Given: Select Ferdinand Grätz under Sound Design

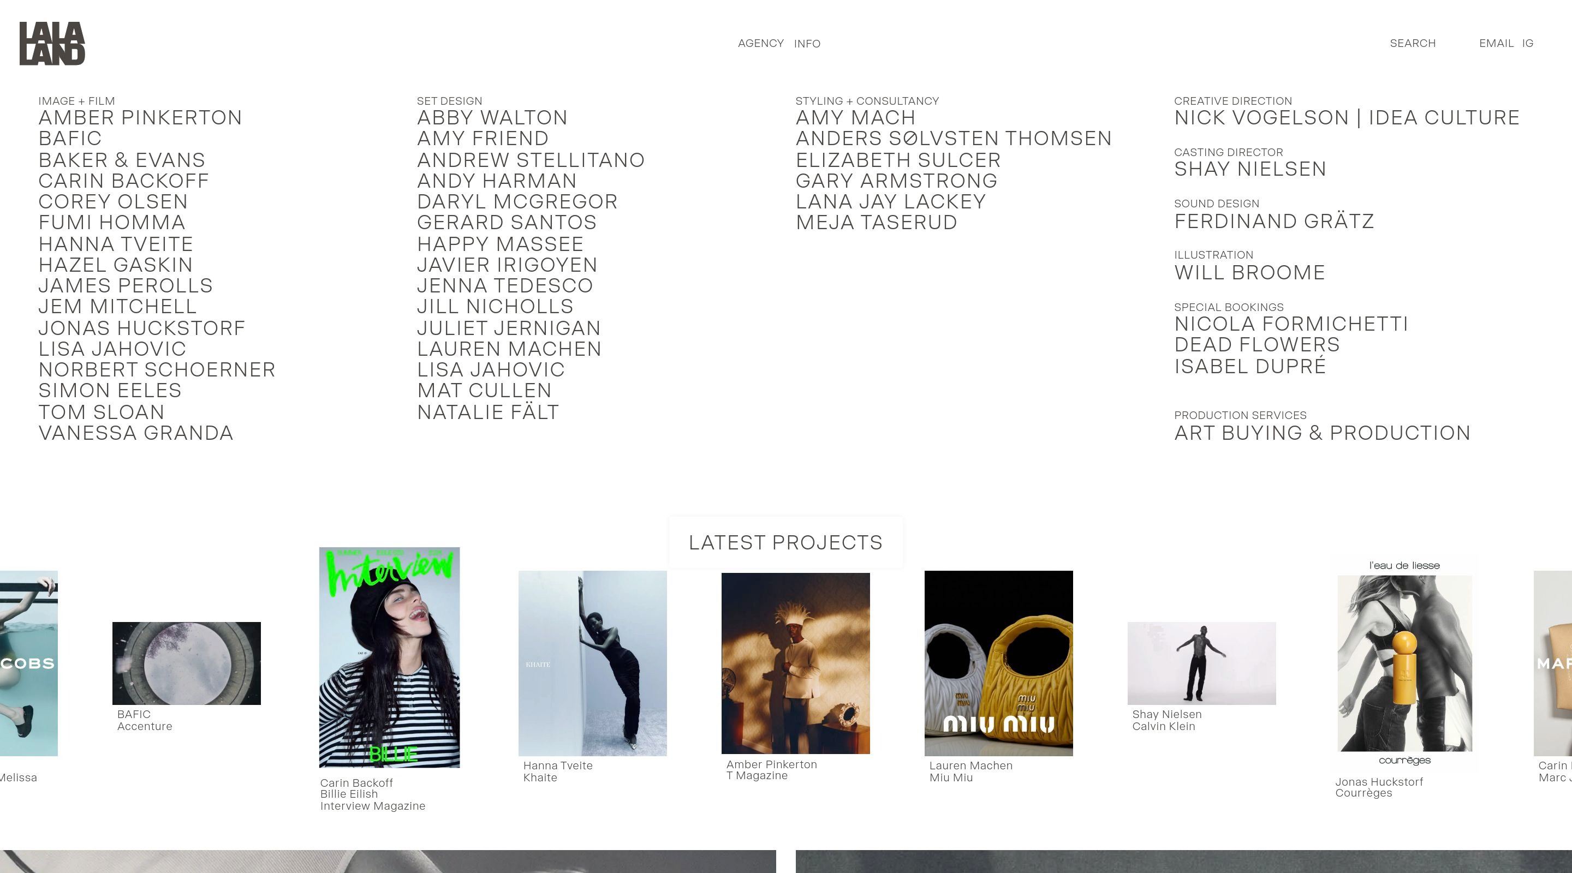Looking at the screenshot, I should click(1273, 221).
